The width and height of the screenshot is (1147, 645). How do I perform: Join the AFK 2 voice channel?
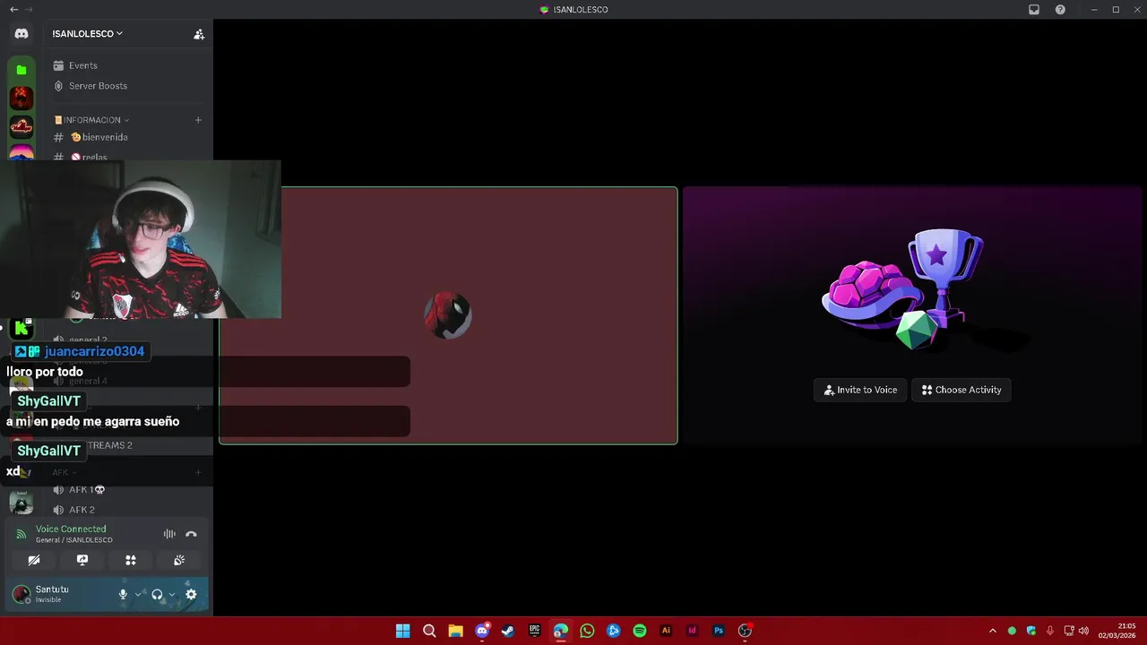point(82,510)
